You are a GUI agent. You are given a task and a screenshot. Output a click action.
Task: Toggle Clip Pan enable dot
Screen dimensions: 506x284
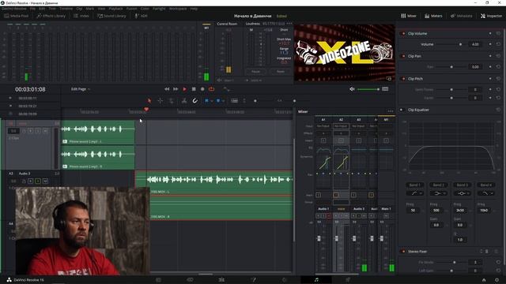[x=403, y=56]
